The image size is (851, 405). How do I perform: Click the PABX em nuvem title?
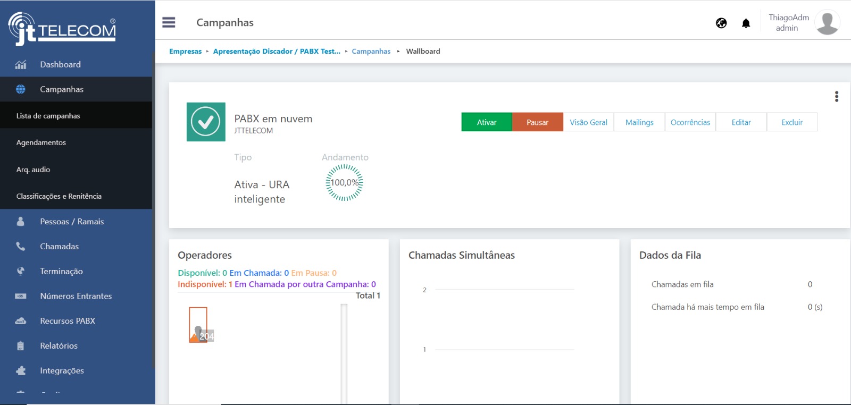273,119
